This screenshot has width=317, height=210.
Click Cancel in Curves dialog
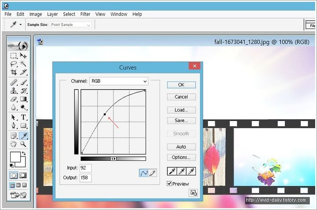[x=181, y=97]
